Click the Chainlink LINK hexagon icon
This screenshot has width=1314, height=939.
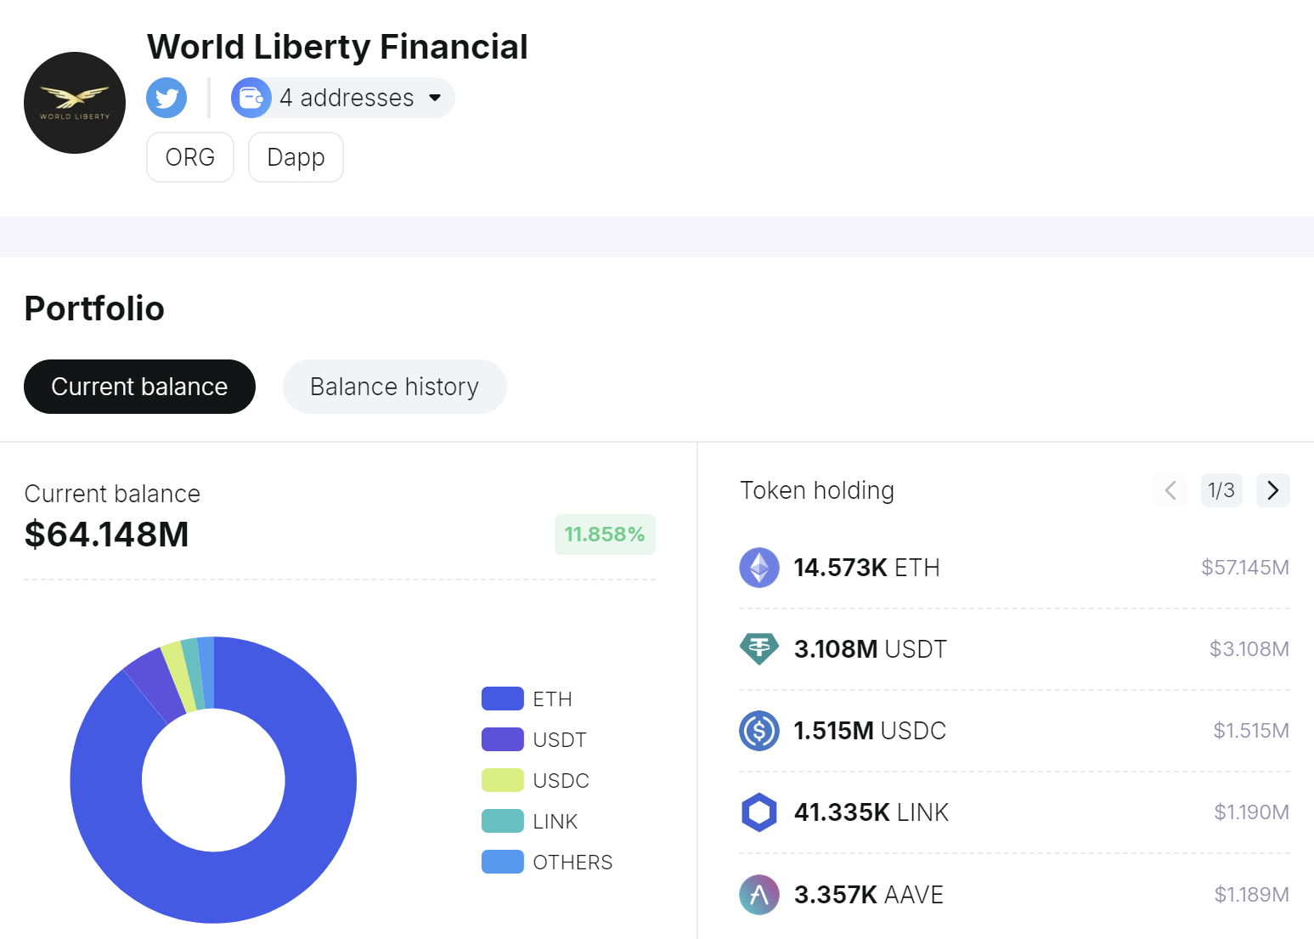tap(759, 812)
